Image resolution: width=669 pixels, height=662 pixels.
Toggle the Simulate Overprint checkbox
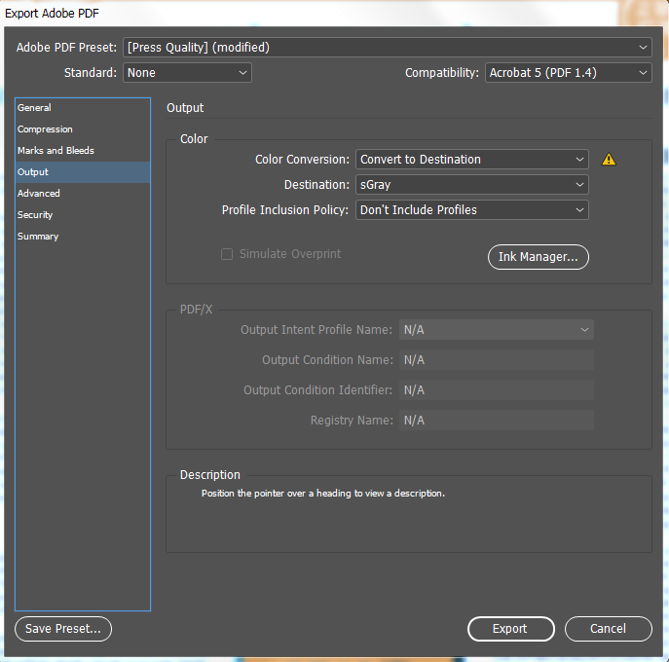pyautogui.click(x=227, y=254)
